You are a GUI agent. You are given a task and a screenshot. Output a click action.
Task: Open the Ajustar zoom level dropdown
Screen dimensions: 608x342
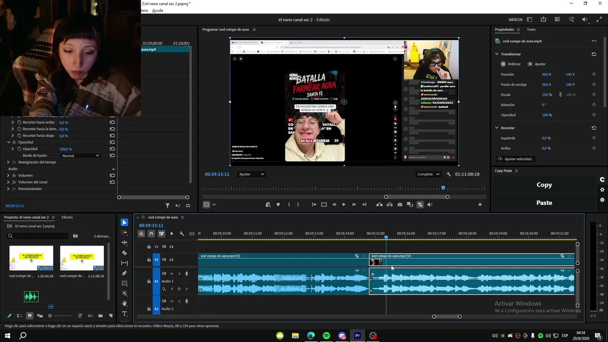[x=252, y=174]
